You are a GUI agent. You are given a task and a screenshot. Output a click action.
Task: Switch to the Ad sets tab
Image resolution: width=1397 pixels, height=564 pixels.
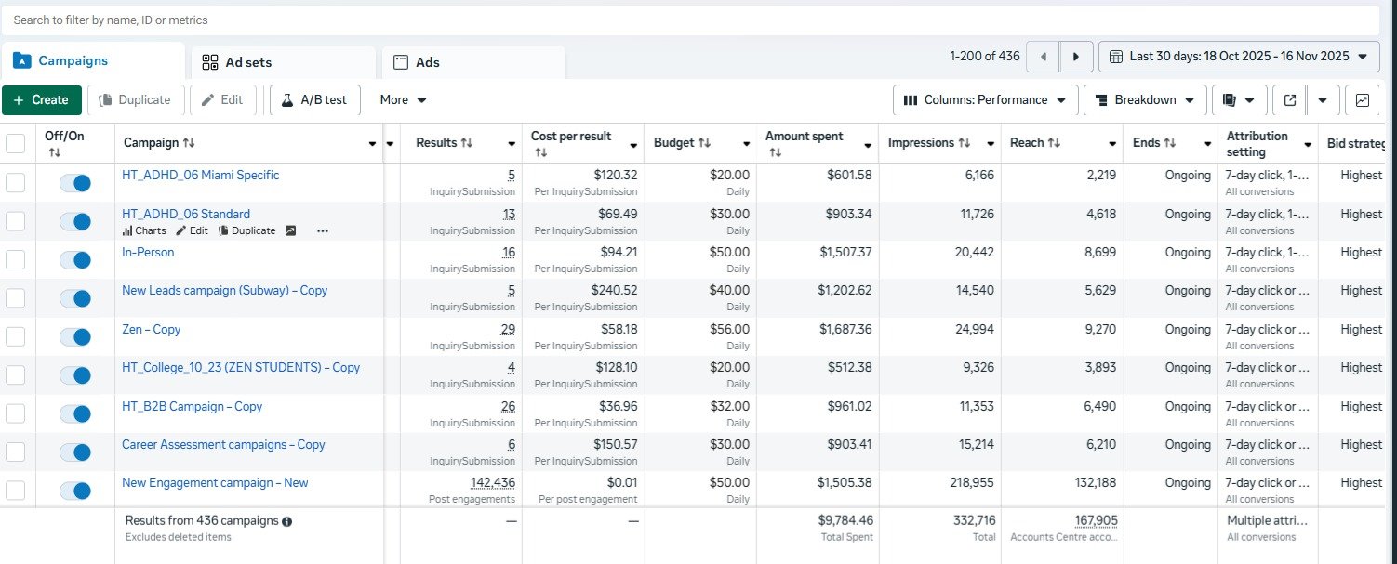(283, 62)
